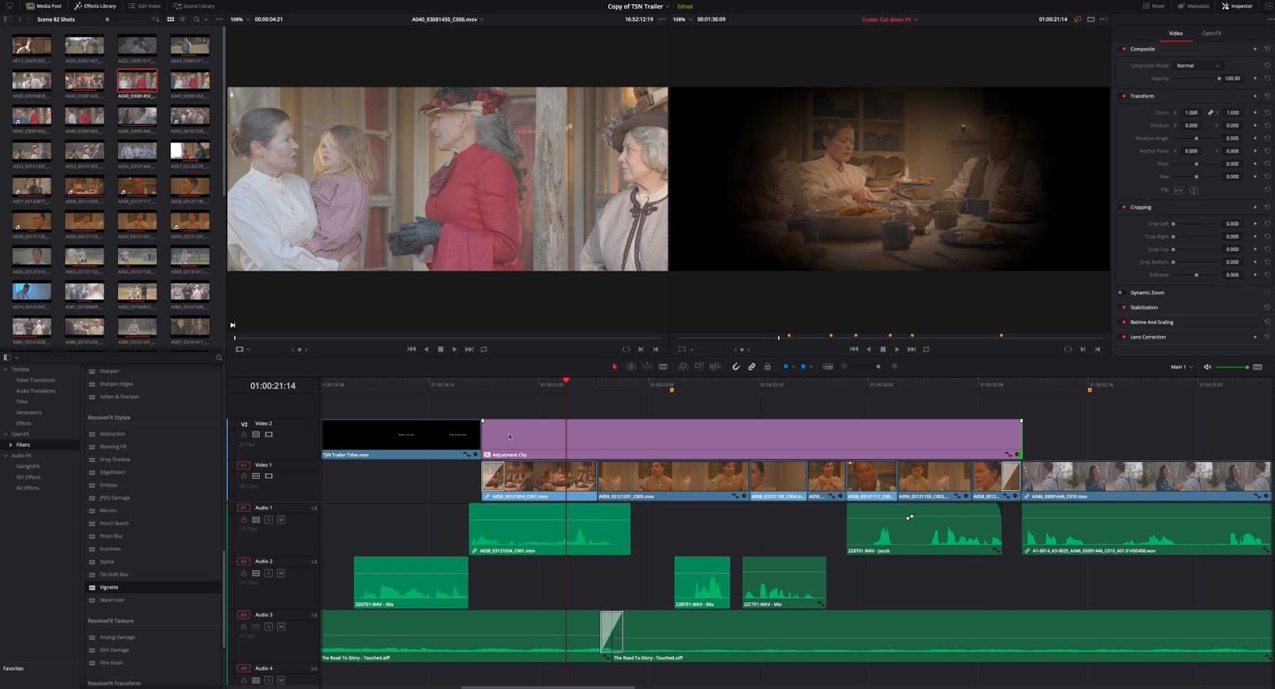Expand the Filters category in OpenFX
Image resolution: width=1275 pixels, height=689 pixels.
point(10,444)
